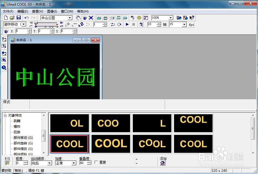Open the 图像(I) menu
258x174 pixels.
52,11
